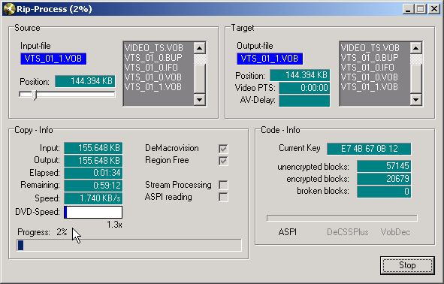The image size is (444, 284).
Task: Click the 1.3x DVD speed reading
Action: tap(114, 225)
